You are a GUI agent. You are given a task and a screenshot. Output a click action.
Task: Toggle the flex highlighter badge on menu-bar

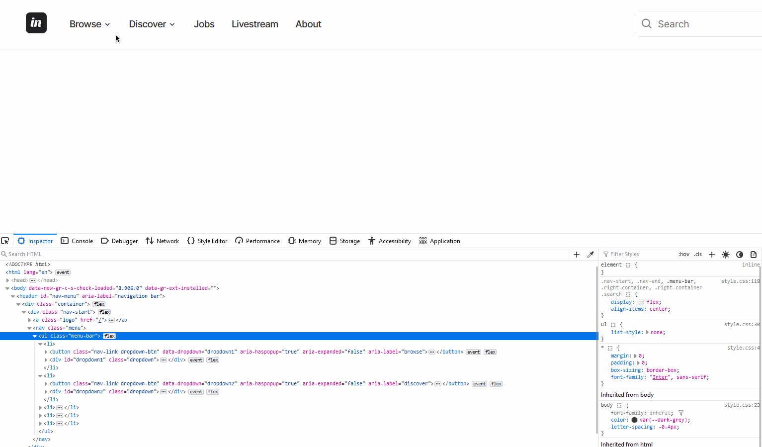coord(109,336)
